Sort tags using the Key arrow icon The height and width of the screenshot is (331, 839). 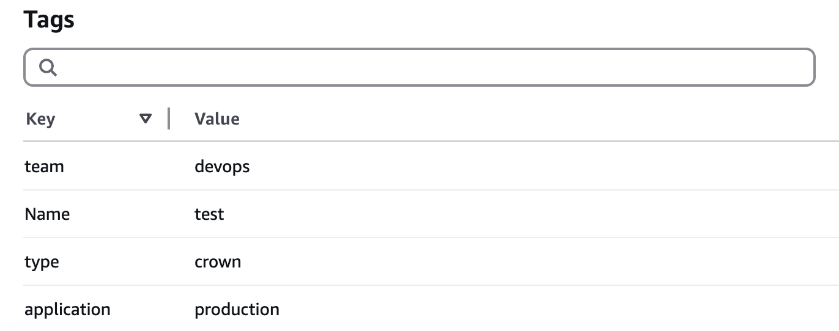[x=146, y=118]
